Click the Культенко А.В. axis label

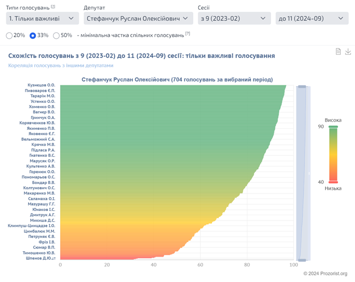click(41, 166)
